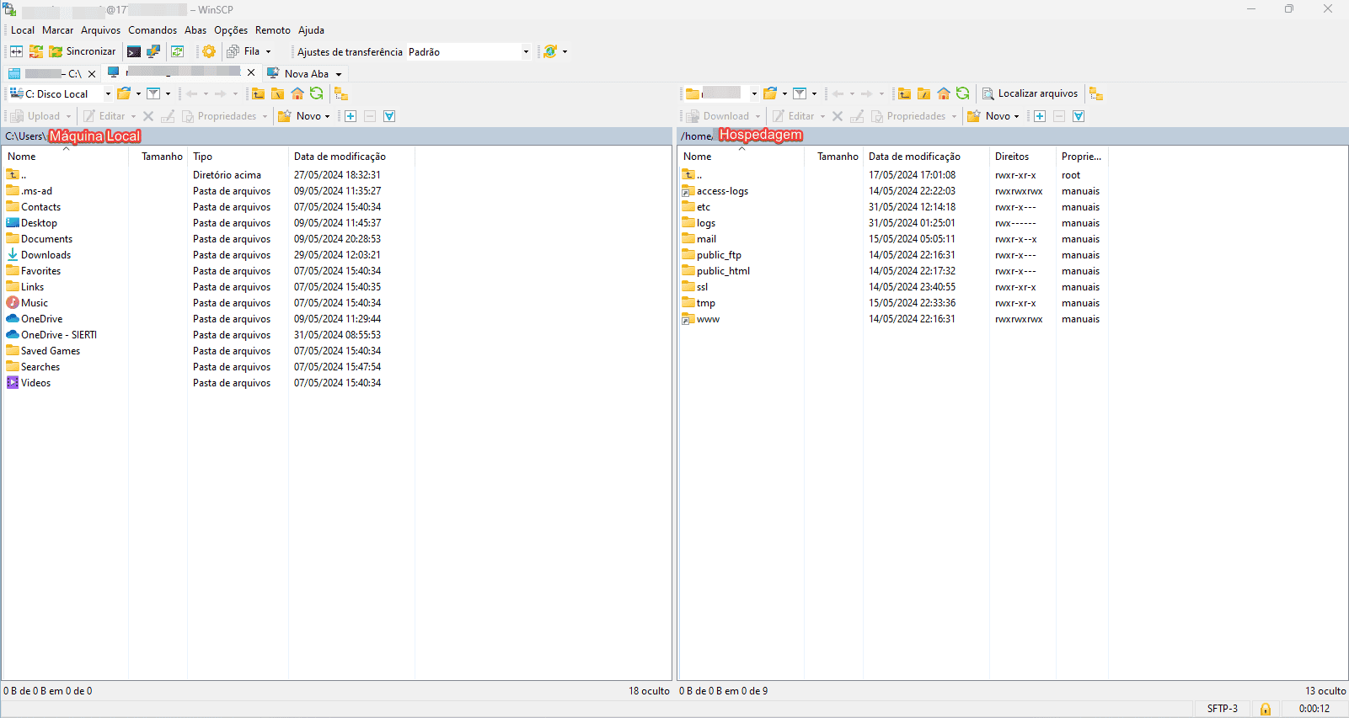The image size is (1349, 718).
Task: Open the transfer settings Padrão dropdown
Action: pos(526,51)
